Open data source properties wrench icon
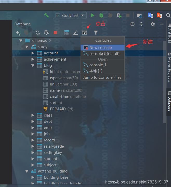This screenshot has height=187, width=171. pyautogui.click(x=47, y=33)
